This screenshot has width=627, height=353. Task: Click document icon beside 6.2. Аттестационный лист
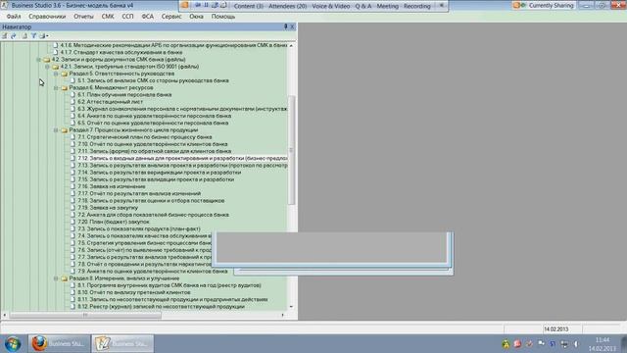pos(72,102)
